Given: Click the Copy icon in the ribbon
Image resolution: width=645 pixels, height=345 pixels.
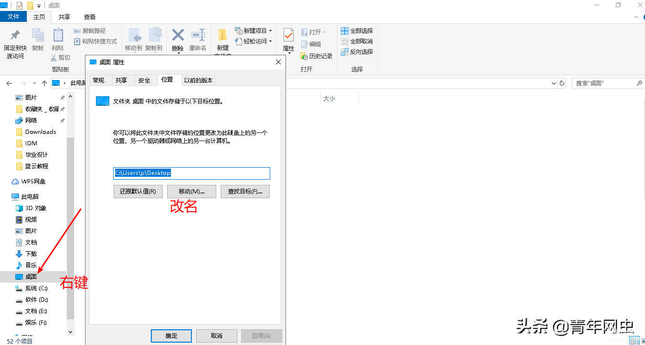Looking at the screenshot, I should (x=38, y=35).
